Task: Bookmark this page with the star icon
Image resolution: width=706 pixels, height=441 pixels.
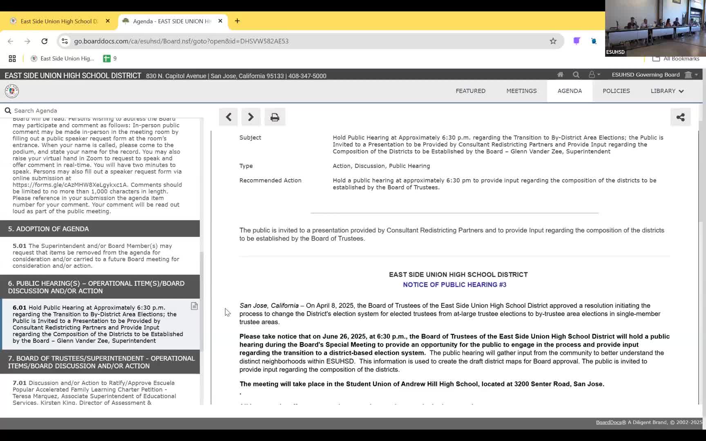Action: coord(553,41)
